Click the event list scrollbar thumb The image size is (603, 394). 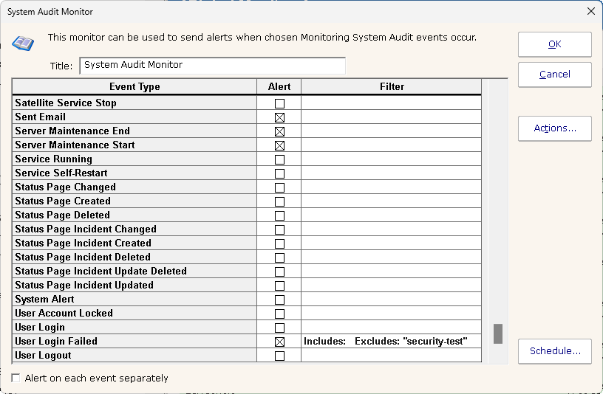498,333
